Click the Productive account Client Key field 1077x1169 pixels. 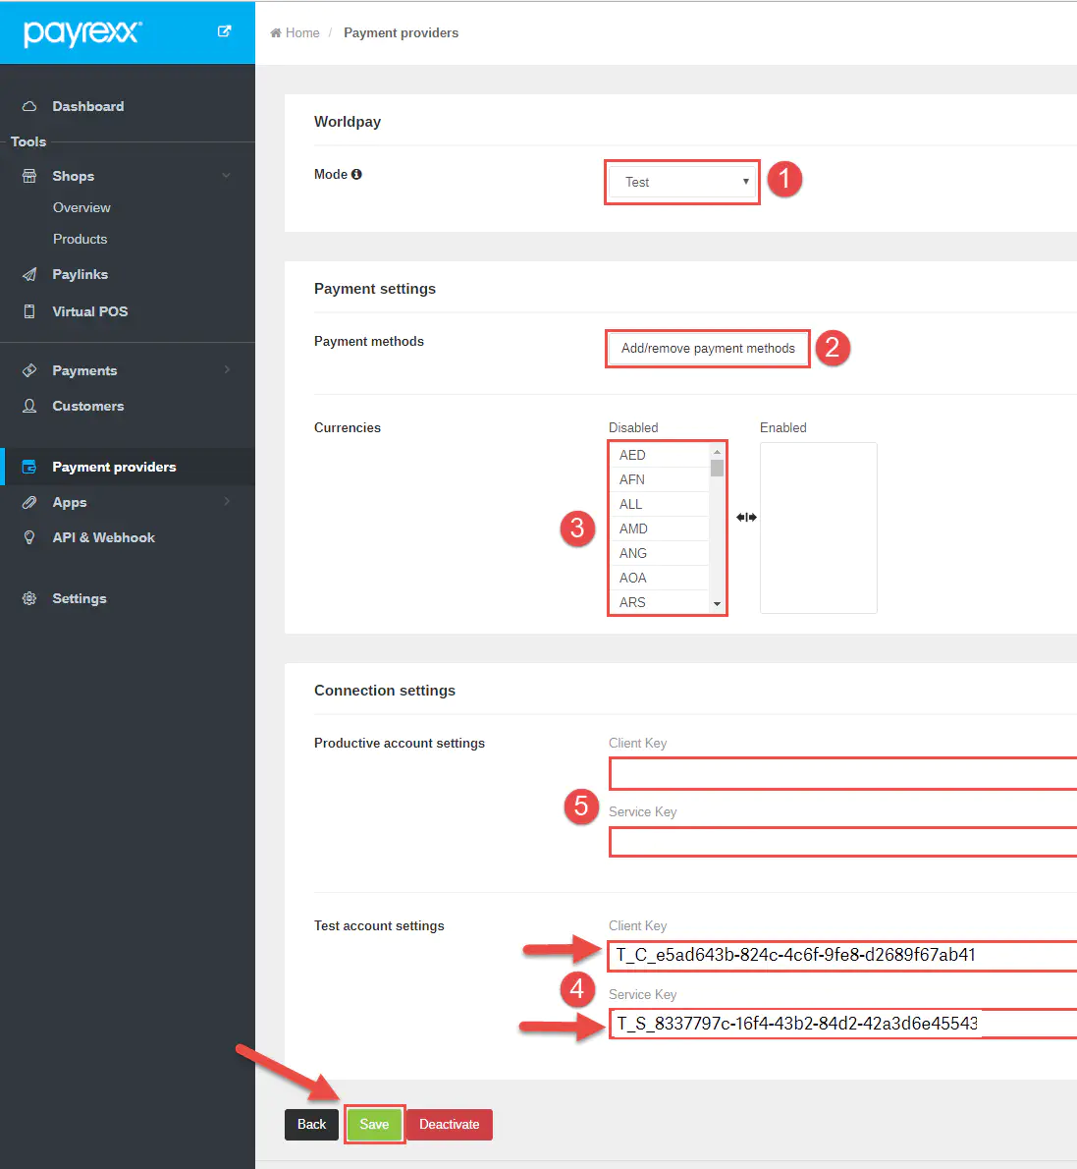click(x=842, y=774)
